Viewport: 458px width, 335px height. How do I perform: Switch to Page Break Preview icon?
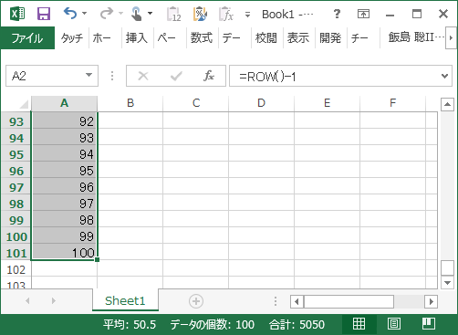coord(429,324)
